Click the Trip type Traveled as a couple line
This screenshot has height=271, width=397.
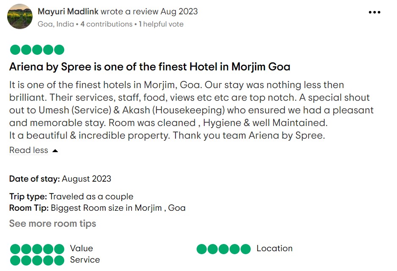[71, 196]
